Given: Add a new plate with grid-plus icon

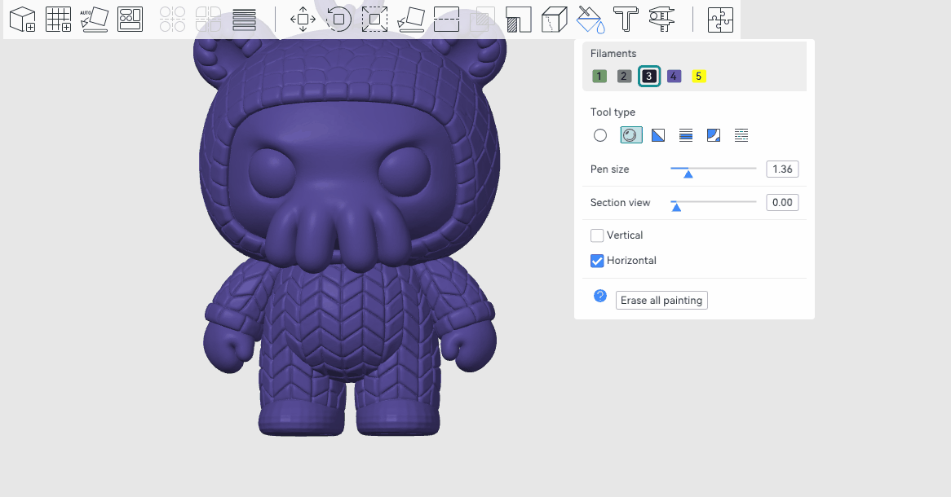Looking at the screenshot, I should pos(59,20).
